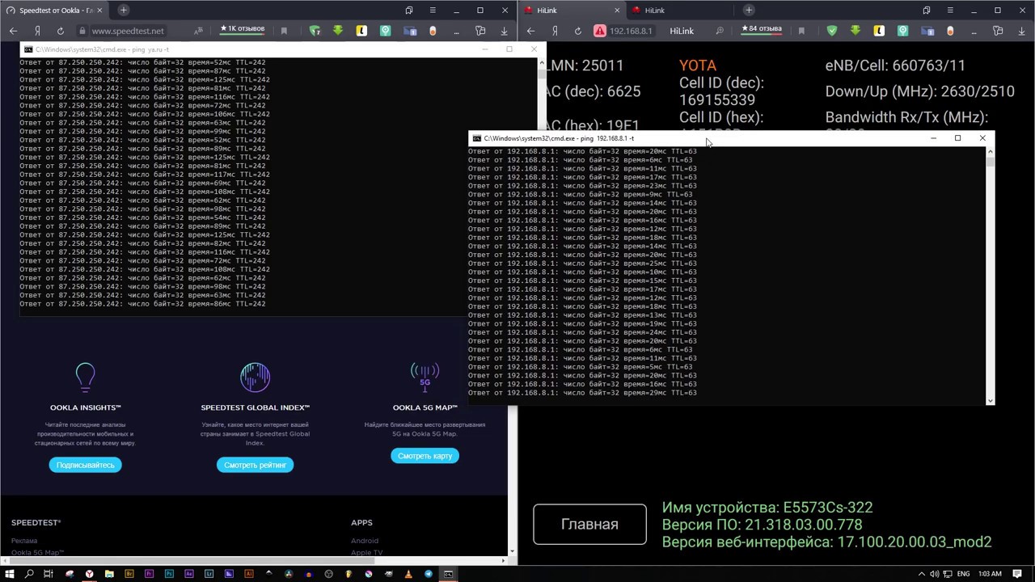Viewport: 1035px width, 582px height.
Task: Click the Speedtest Global Index globe icon
Action: tap(255, 377)
